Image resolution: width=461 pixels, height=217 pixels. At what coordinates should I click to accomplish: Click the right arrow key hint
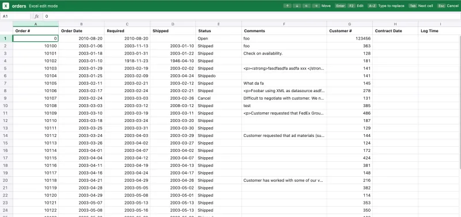[x=316, y=6]
